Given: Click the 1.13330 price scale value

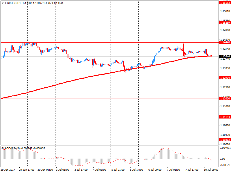Looking at the screenshot, I should click(225, 68).
